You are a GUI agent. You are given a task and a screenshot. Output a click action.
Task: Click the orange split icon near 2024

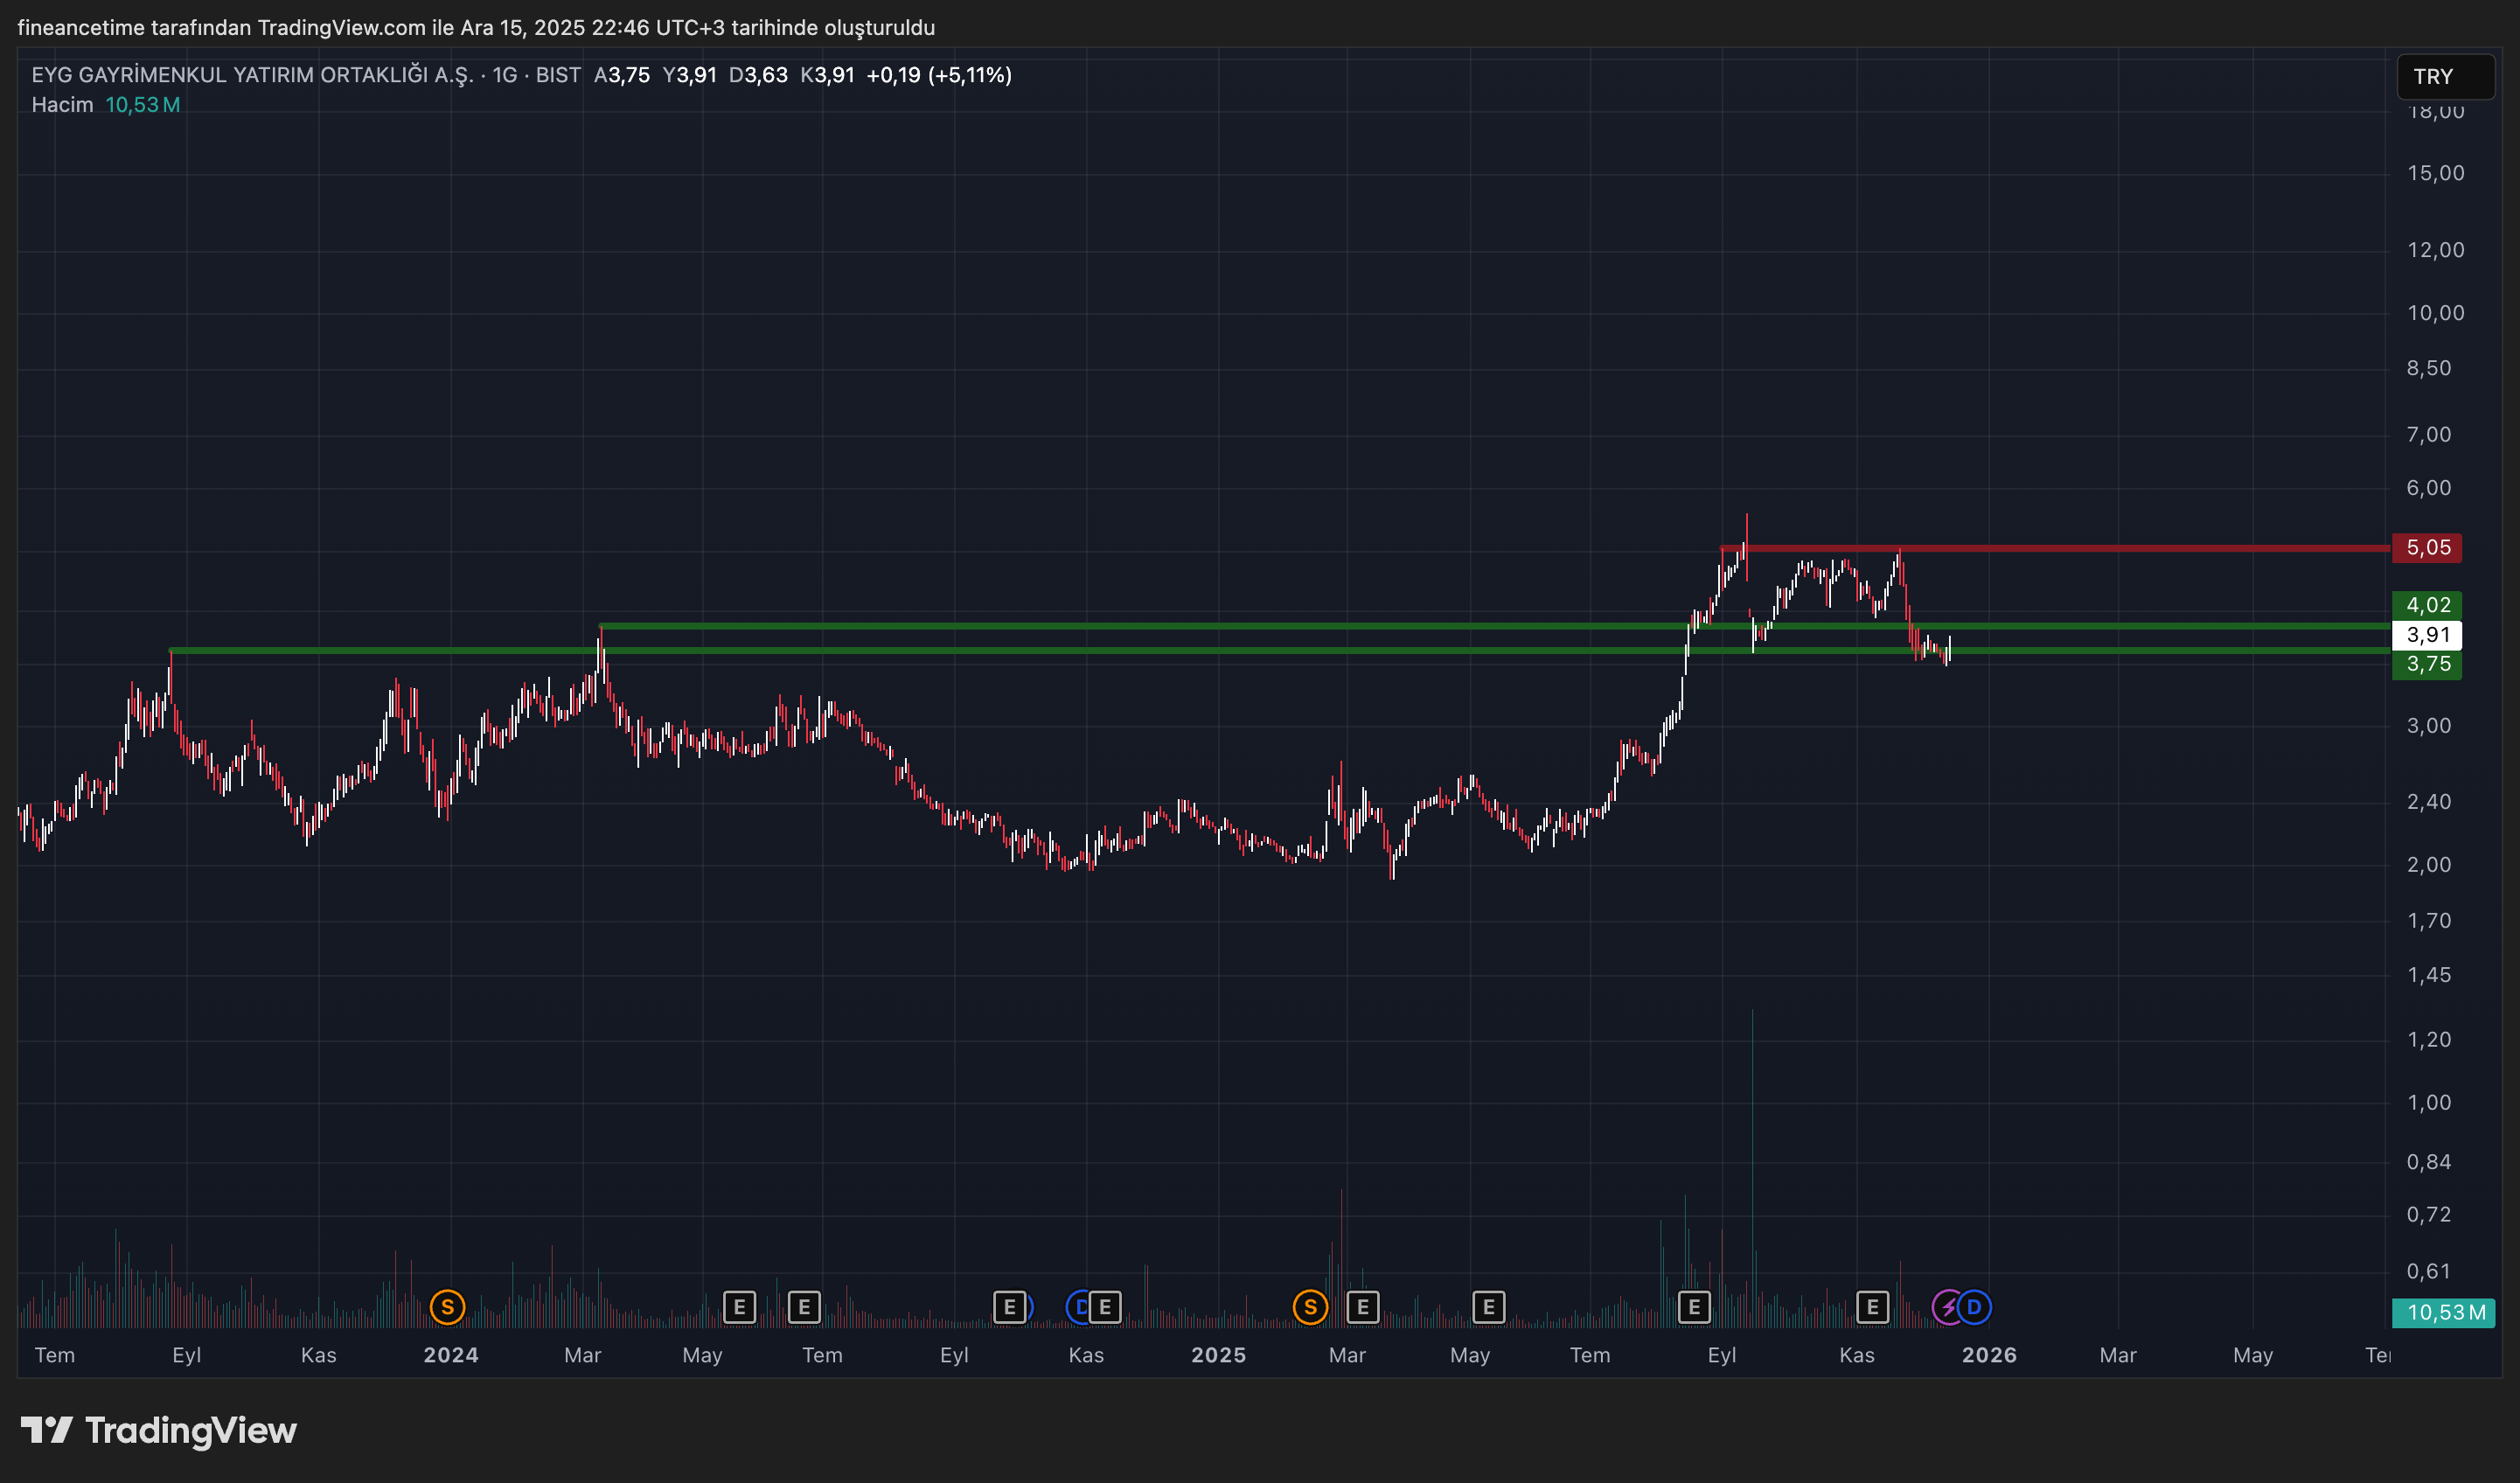click(x=447, y=1307)
